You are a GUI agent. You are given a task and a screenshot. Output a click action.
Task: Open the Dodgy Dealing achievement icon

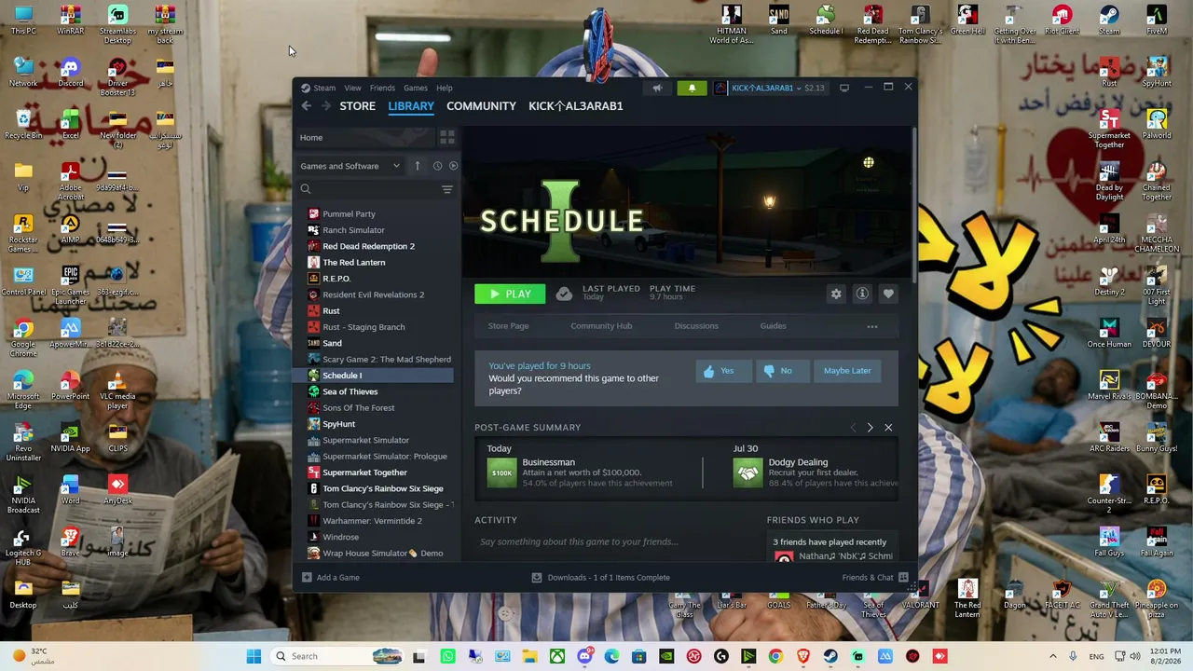(x=747, y=472)
